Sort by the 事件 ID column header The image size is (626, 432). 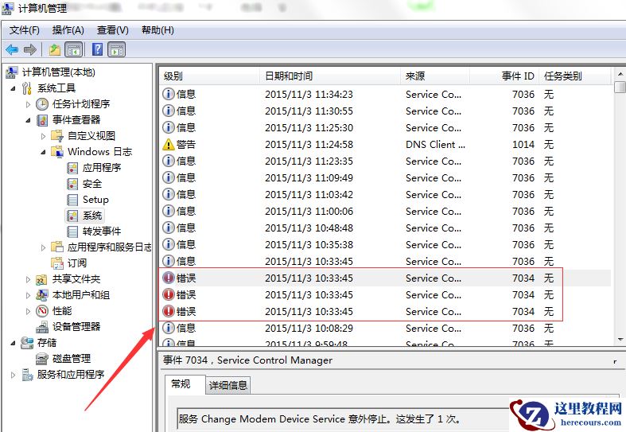pos(504,76)
